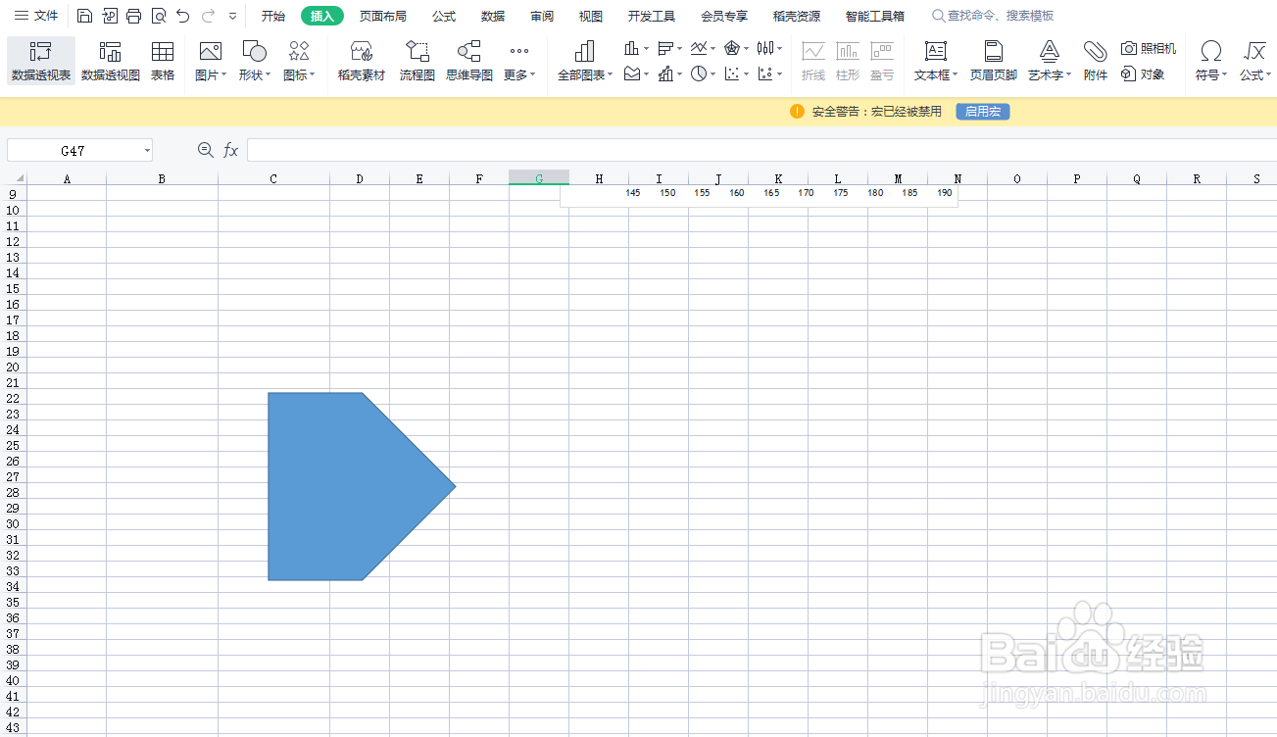Open the bubble chart dropdown arrow
Screen dimensions: 1277x737
[x=779, y=74]
